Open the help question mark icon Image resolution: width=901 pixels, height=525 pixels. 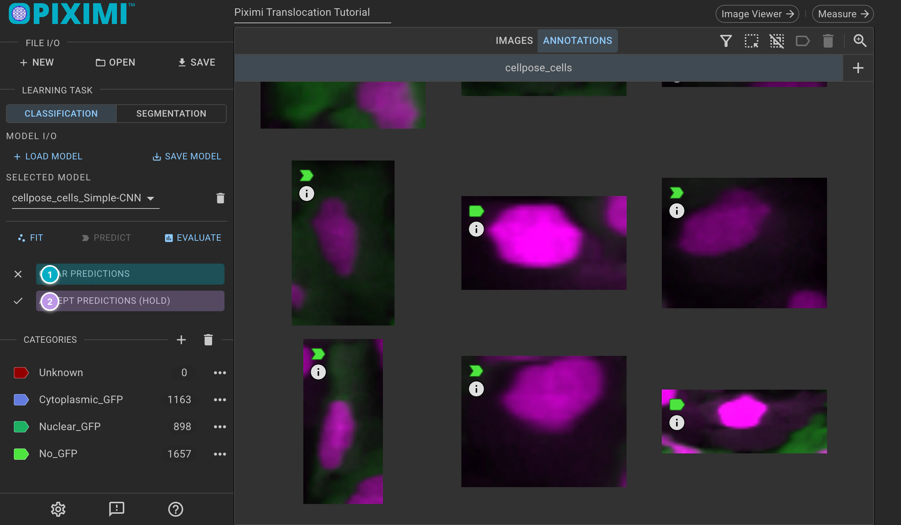pyautogui.click(x=175, y=509)
